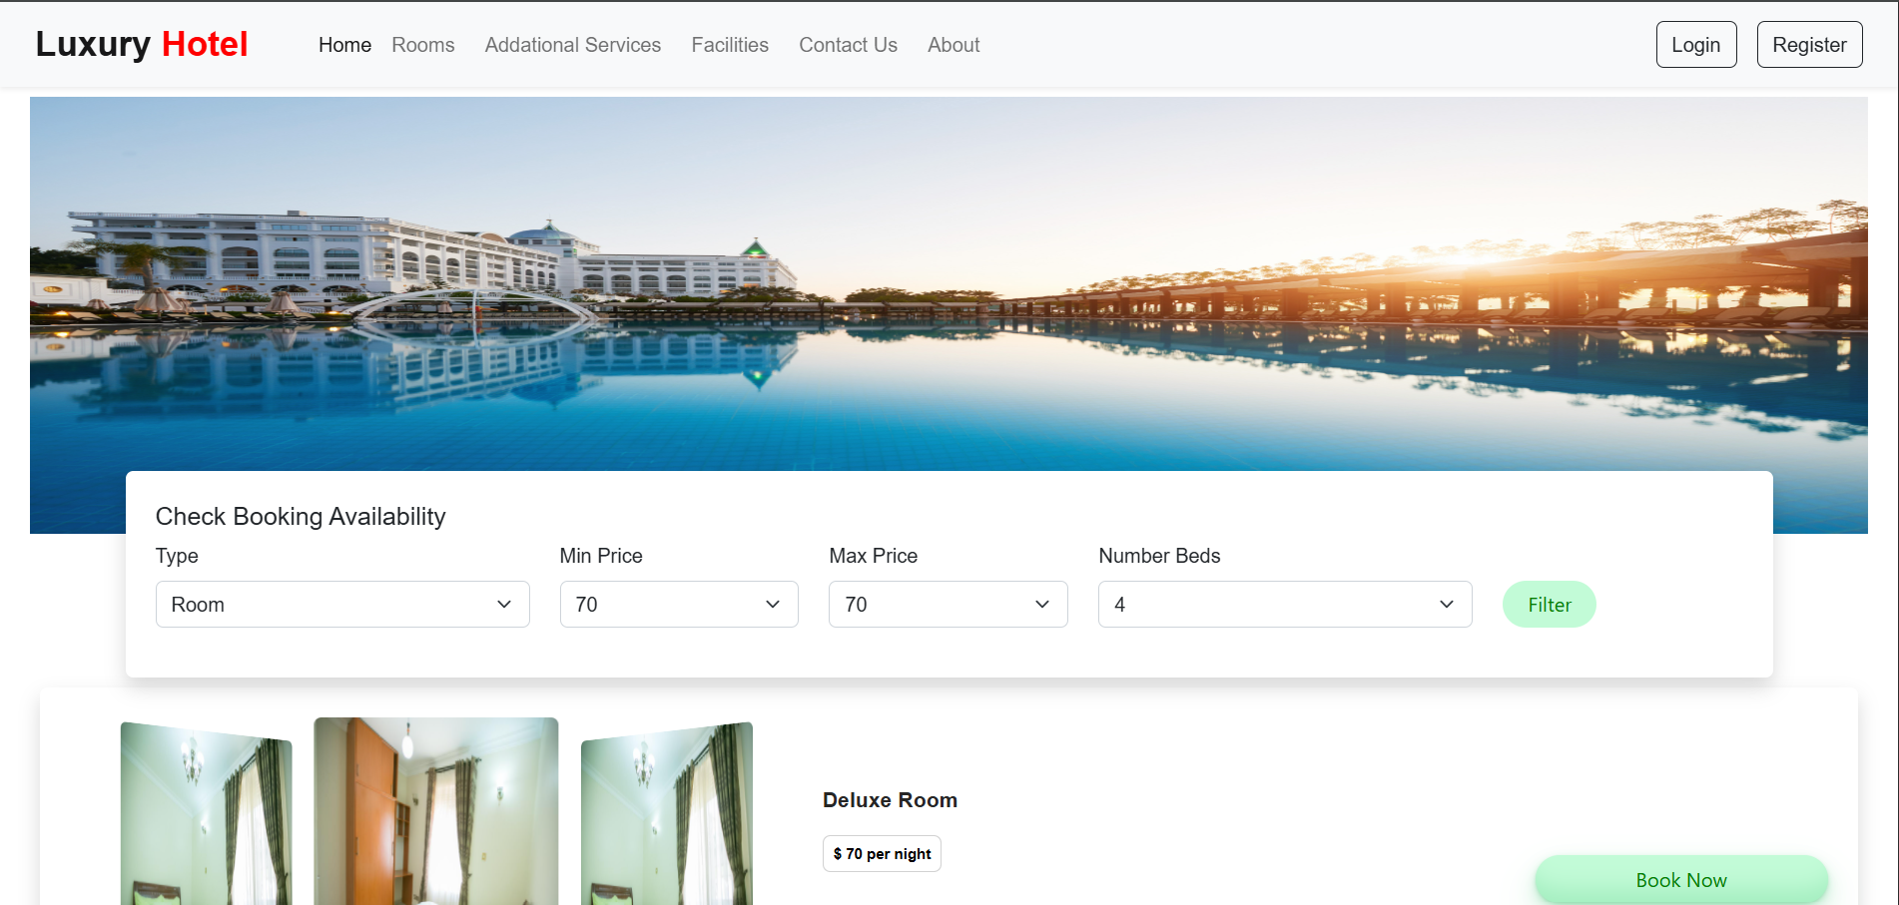Viewport: 1899px width, 905px height.
Task: Click the Luxury Hotel logo
Action: [142, 43]
